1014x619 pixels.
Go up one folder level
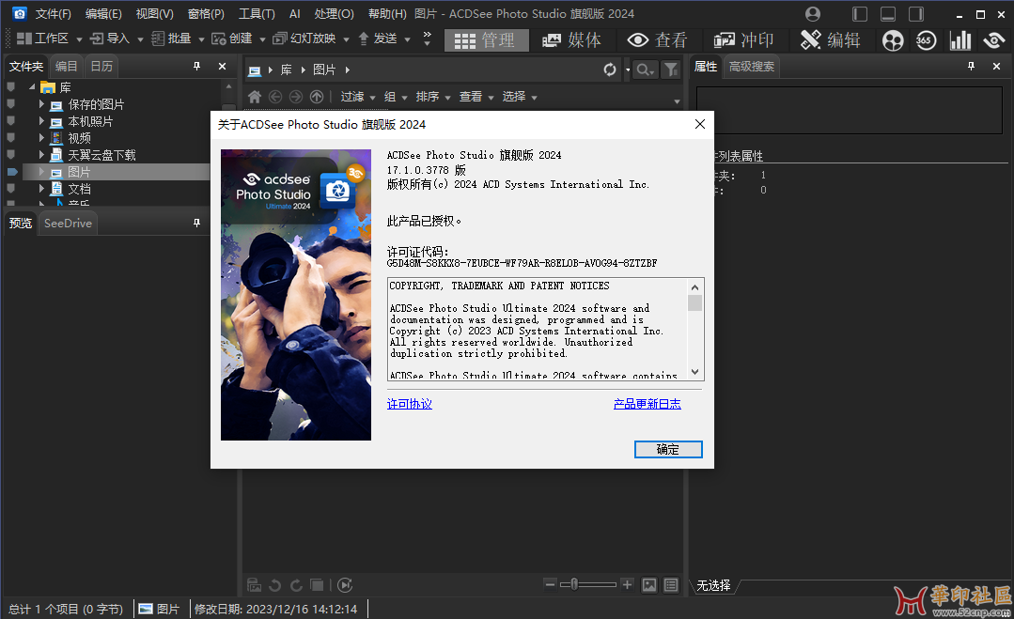tap(316, 97)
